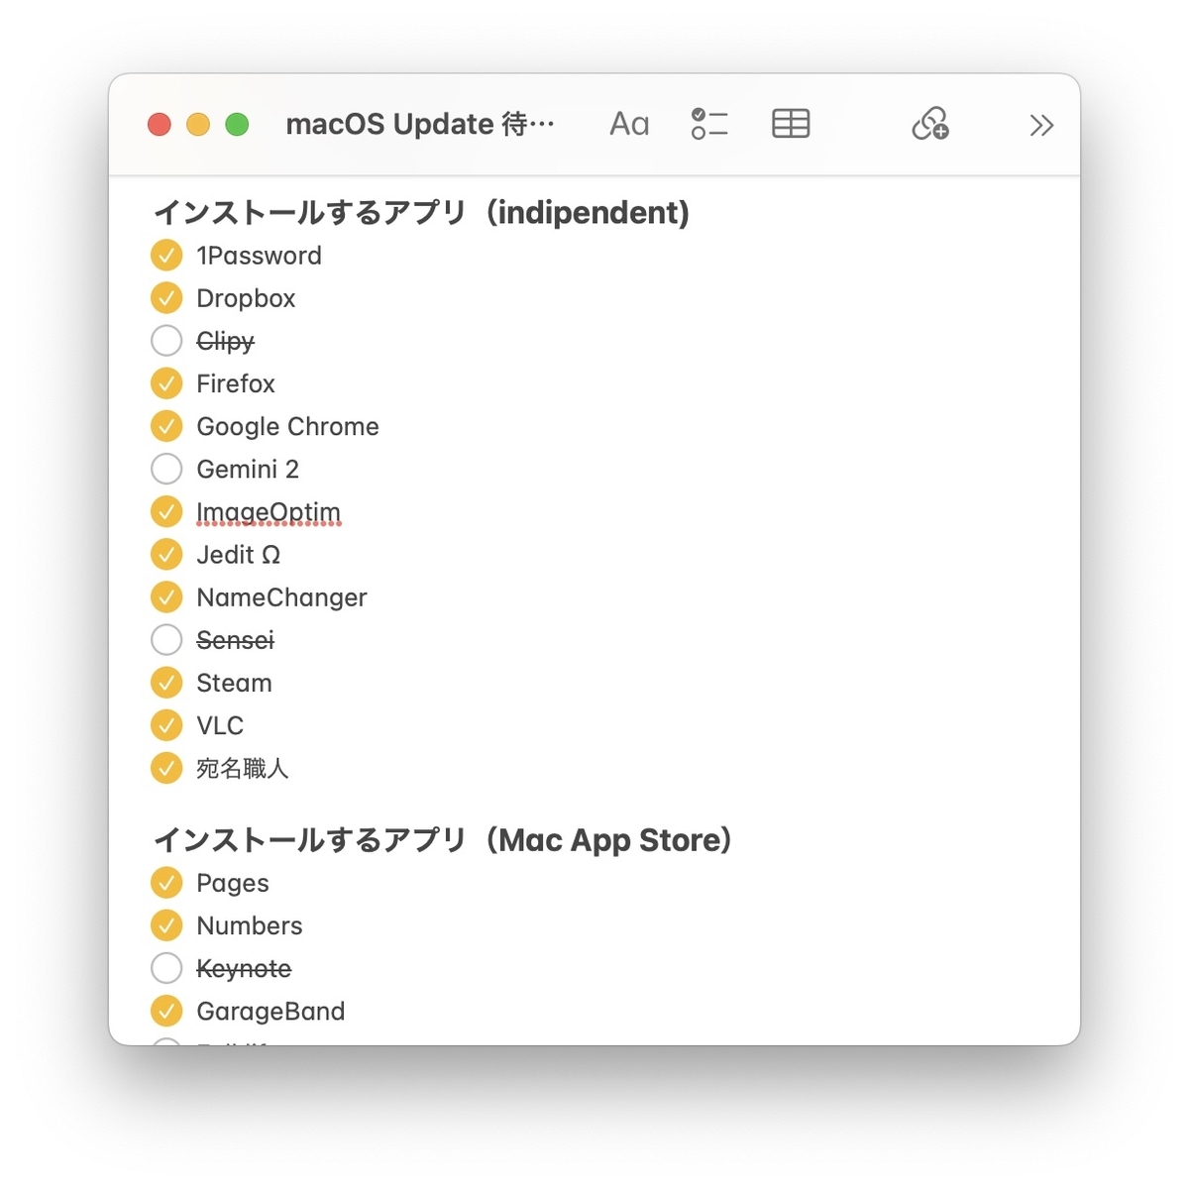Click the Numbers text

[250, 925]
